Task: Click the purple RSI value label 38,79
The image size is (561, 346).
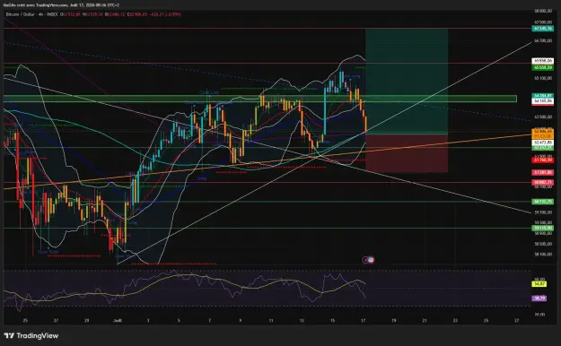Action: 539,298
